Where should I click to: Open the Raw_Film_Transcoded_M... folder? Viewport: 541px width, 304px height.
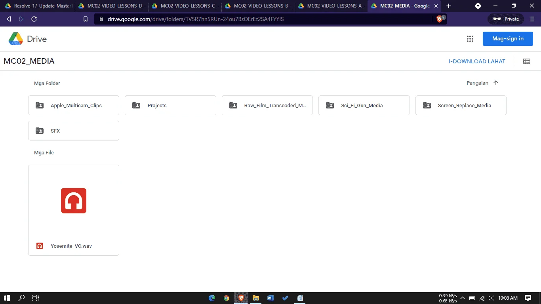(267, 105)
